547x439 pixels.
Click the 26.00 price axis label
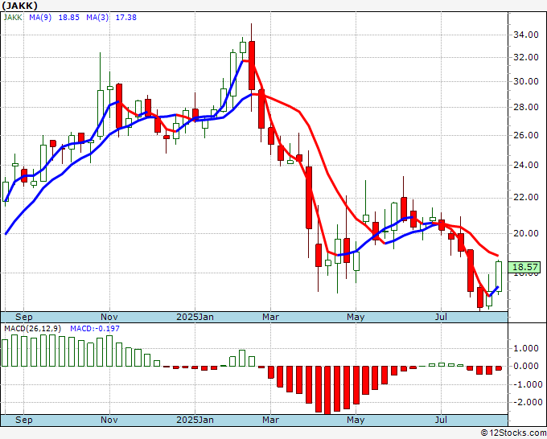click(x=526, y=135)
